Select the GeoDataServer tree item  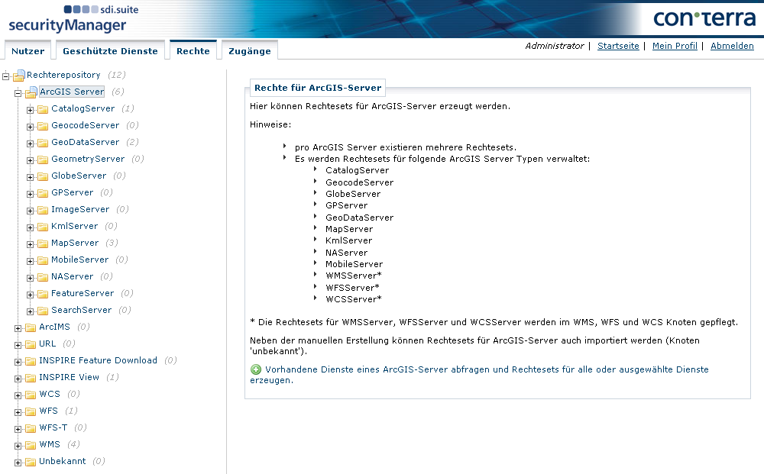click(x=84, y=142)
